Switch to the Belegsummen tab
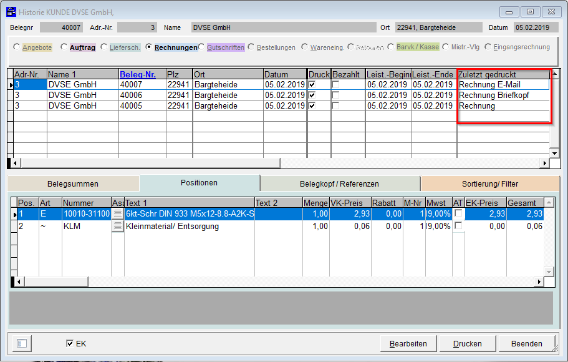Viewport: 568px width, 362px height. click(x=72, y=184)
